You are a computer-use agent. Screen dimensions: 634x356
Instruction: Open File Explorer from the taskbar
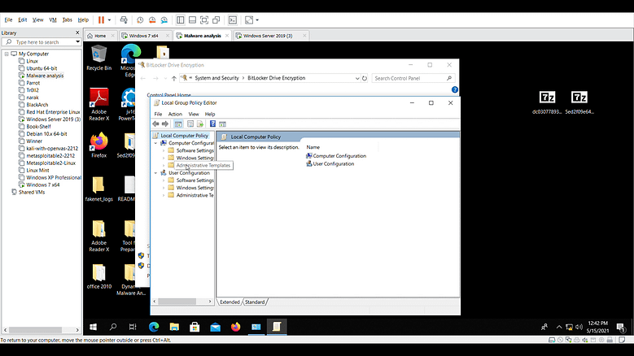click(x=174, y=327)
